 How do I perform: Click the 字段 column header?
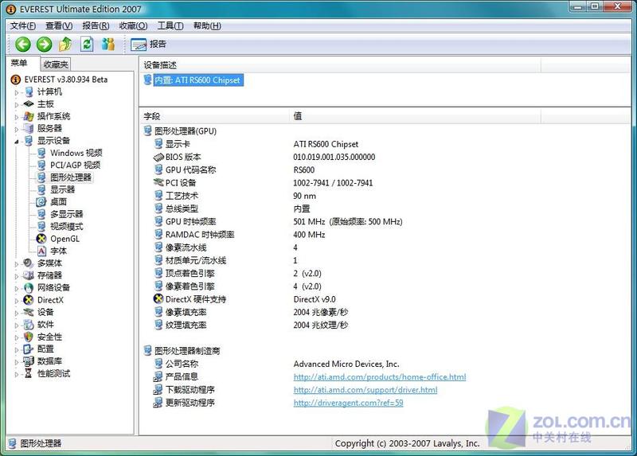pyautogui.click(x=214, y=116)
